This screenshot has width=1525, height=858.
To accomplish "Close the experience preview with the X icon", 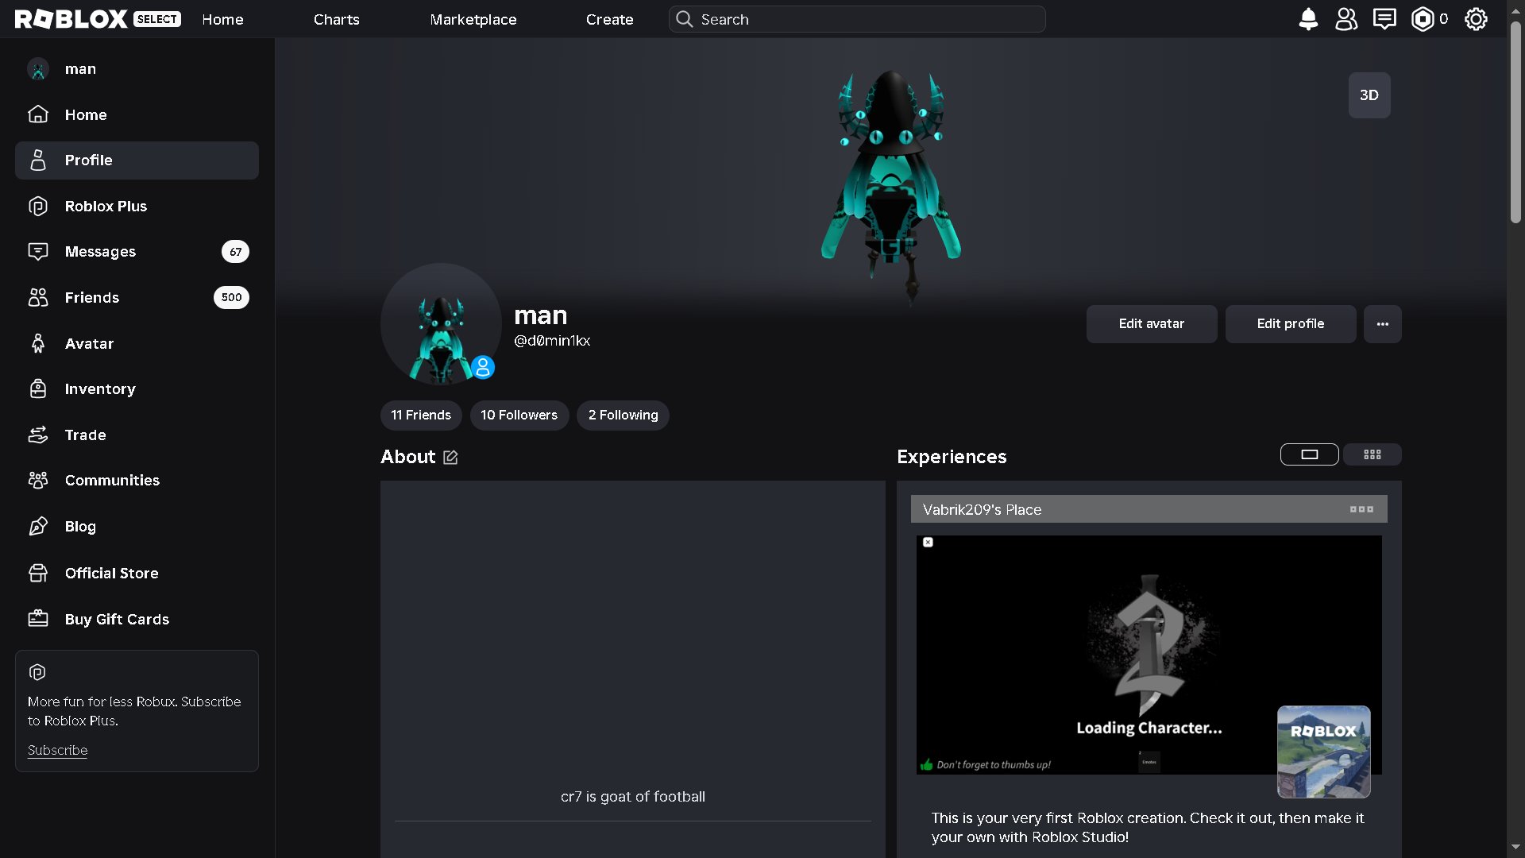I will click(x=928, y=543).
